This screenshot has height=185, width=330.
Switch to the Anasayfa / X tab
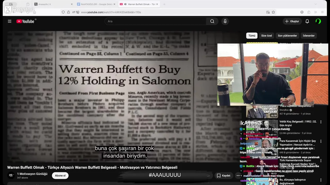click(x=54, y=4)
